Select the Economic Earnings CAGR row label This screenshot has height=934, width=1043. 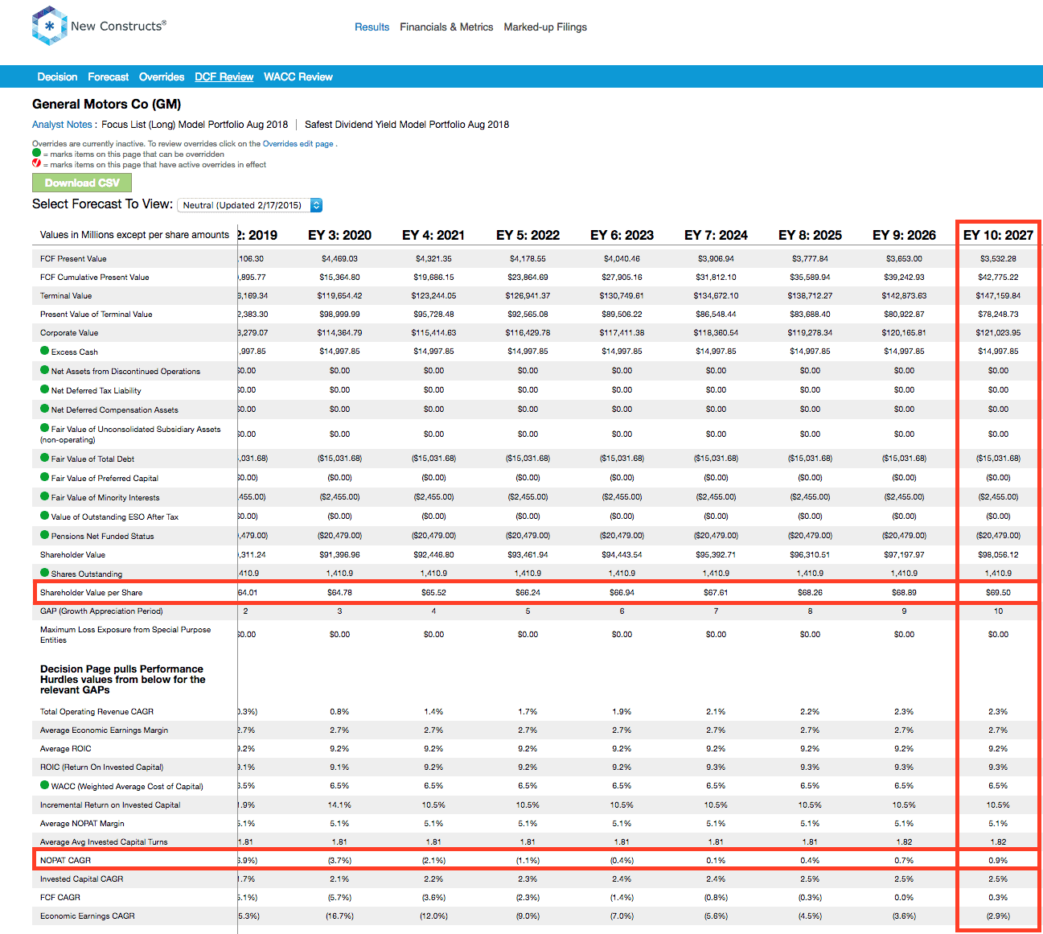88,916
